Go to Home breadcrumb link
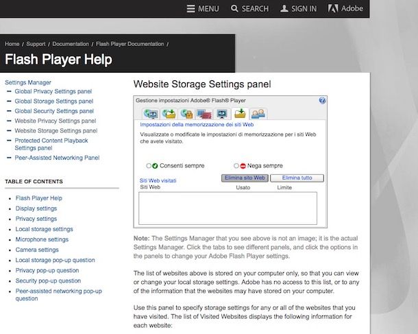 pos(12,44)
